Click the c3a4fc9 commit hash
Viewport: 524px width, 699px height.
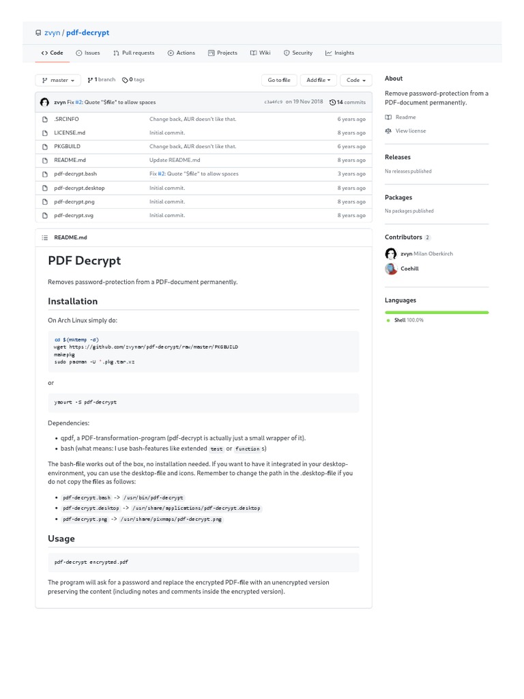(273, 102)
